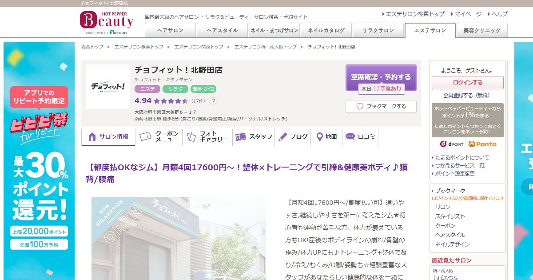Click the heart icon on bookmark button
533x280 pixels.
click(x=360, y=107)
